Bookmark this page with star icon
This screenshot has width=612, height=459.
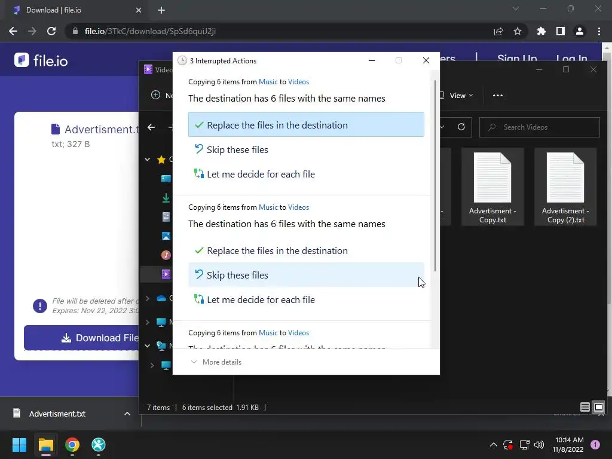coord(518,31)
